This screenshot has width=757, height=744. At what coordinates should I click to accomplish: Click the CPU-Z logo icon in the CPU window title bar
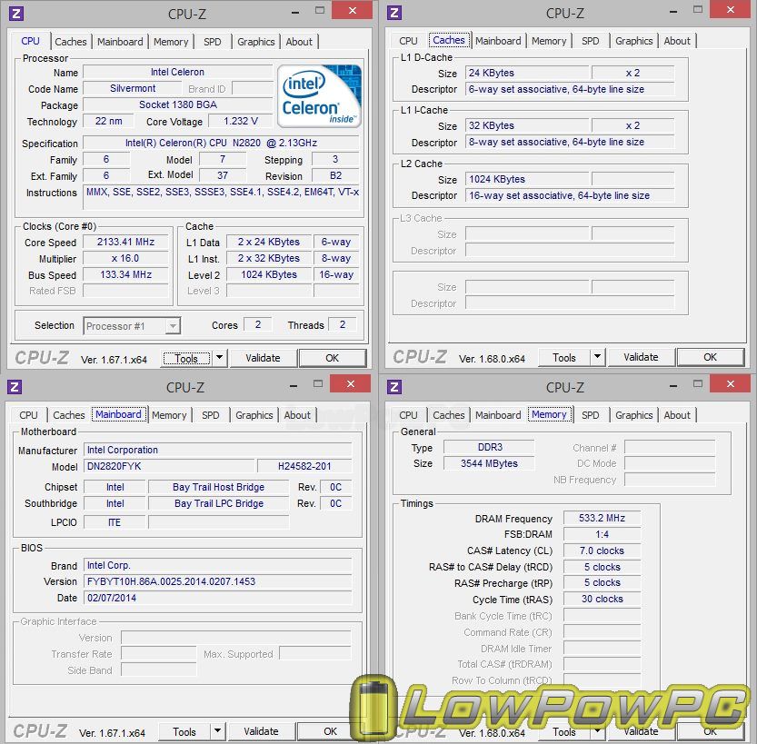[x=16, y=14]
